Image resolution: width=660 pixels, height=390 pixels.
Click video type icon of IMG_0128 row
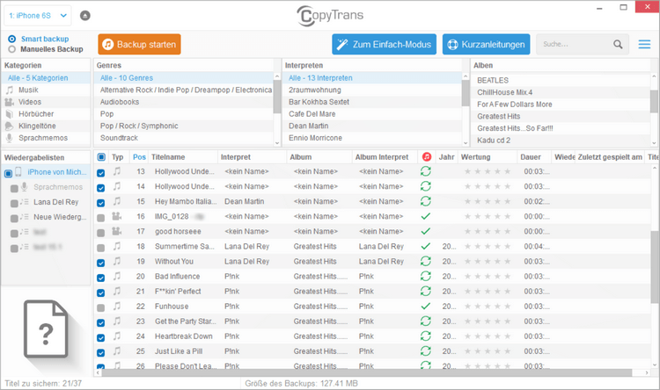click(x=116, y=216)
